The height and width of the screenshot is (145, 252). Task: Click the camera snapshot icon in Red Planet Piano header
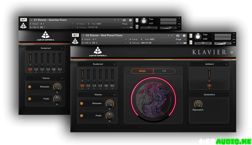178,36
